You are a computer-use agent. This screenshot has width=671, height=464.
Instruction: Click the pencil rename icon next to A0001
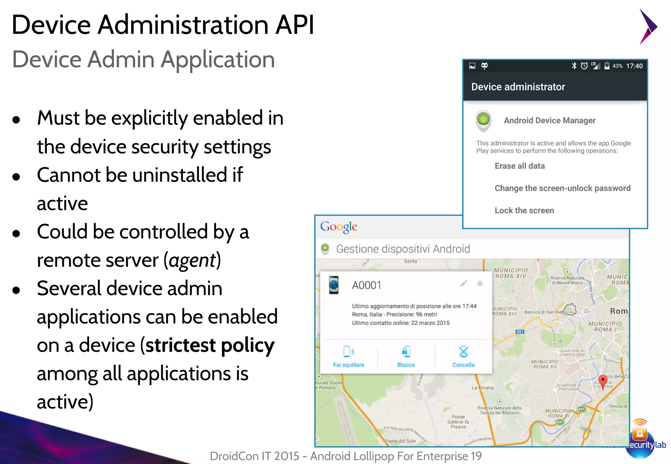tap(463, 283)
